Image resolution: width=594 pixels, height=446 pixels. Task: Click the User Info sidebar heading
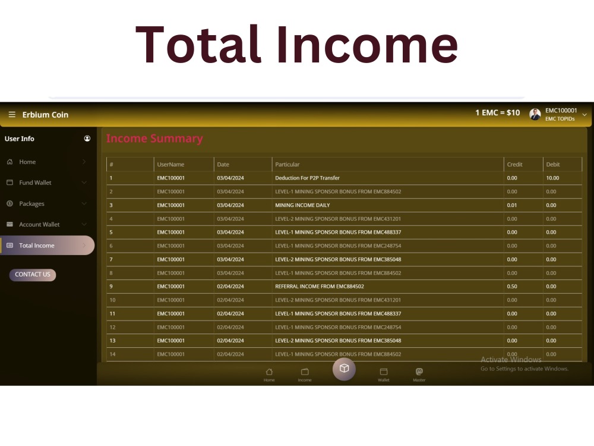pos(20,139)
